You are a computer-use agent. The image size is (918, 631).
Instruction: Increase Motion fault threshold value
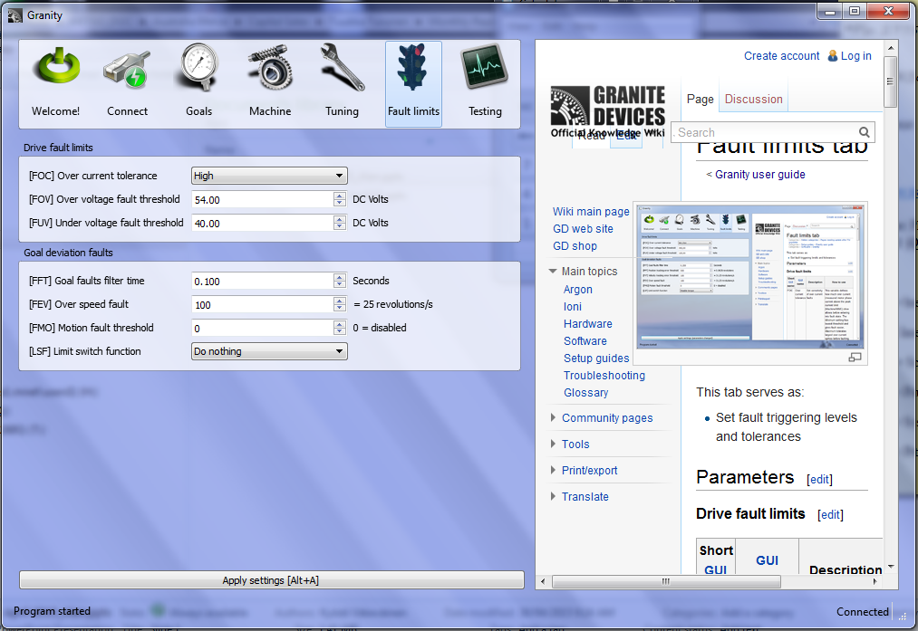pos(340,324)
